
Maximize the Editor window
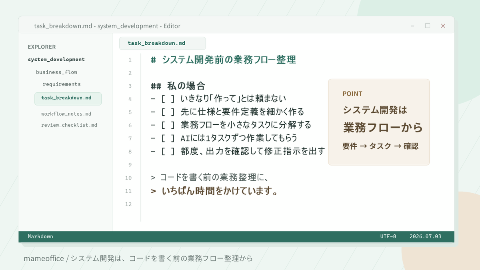(x=428, y=26)
